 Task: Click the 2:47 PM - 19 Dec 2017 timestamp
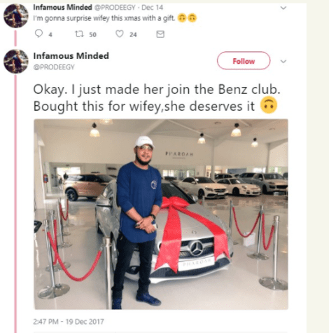point(69,322)
